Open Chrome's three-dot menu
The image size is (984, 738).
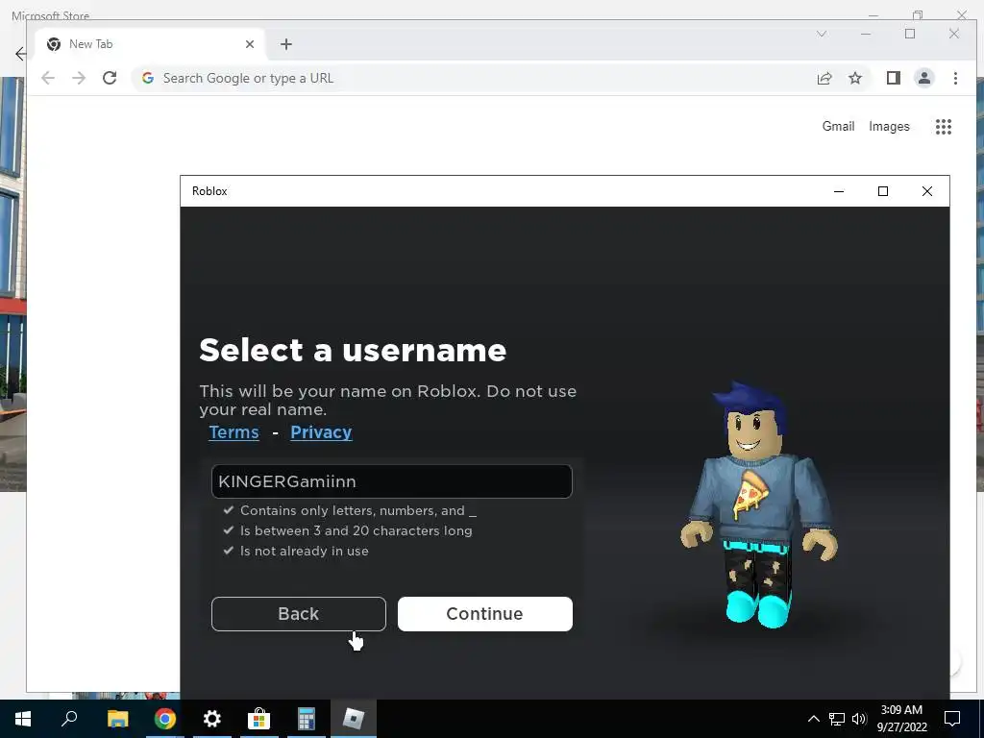(x=955, y=78)
